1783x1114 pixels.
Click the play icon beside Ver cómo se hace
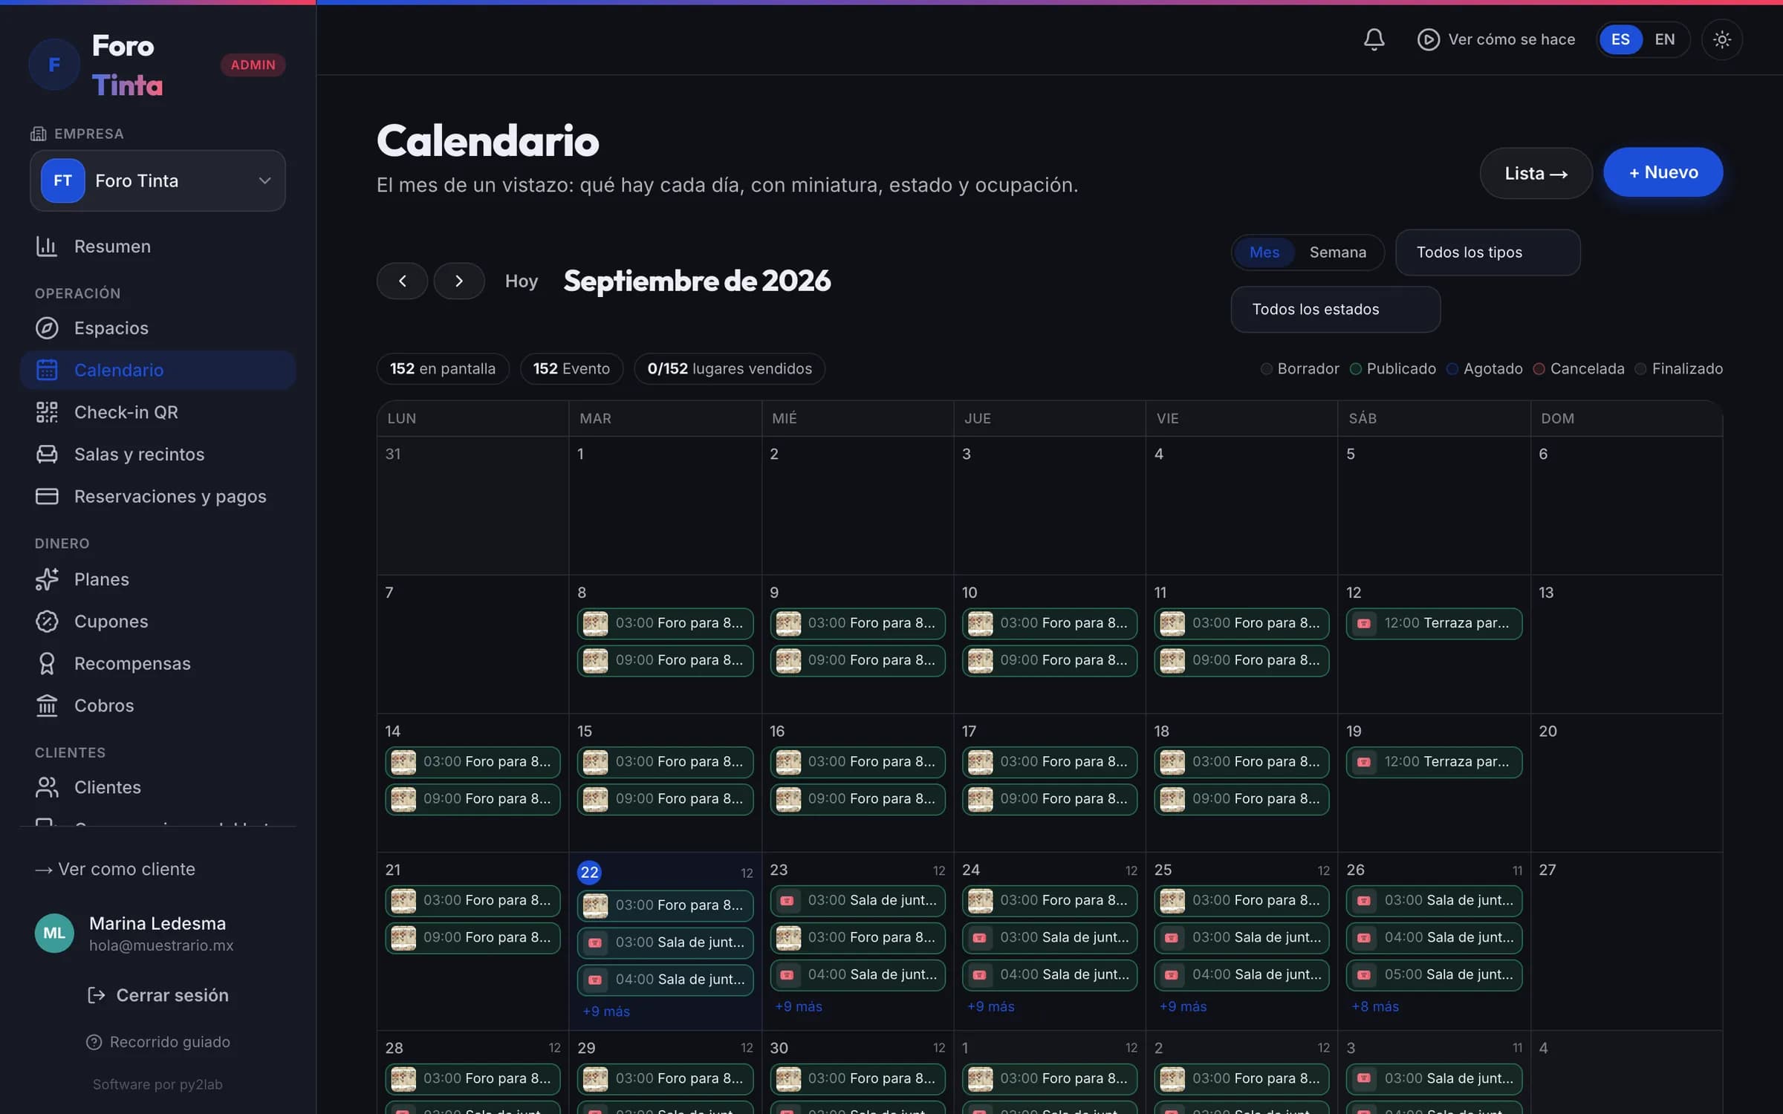click(1428, 39)
